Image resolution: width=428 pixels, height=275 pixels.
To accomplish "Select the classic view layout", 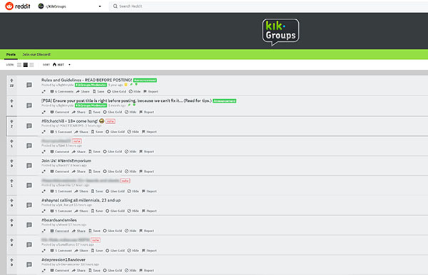I will pos(26,65).
